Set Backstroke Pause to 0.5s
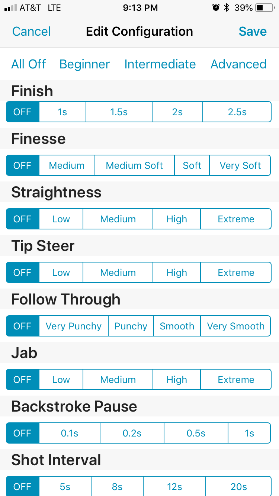279x496 pixels. (196, 433)
